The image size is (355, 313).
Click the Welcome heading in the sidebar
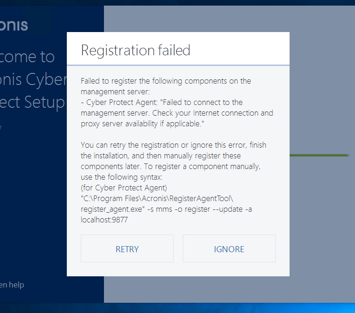pos(27,57)
